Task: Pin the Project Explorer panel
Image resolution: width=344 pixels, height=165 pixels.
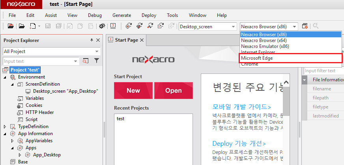Action: (x=92, y=40)
